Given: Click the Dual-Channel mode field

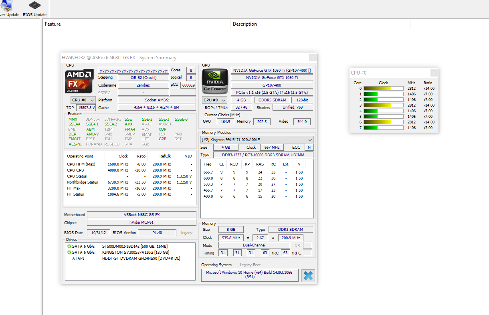Looking at the screenshot, I should (x=254, y=245).
